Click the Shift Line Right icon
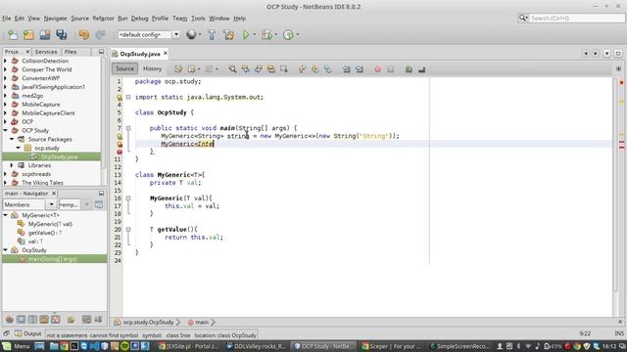This screenshot has width=627, height=352. click(x=360, y=69)
